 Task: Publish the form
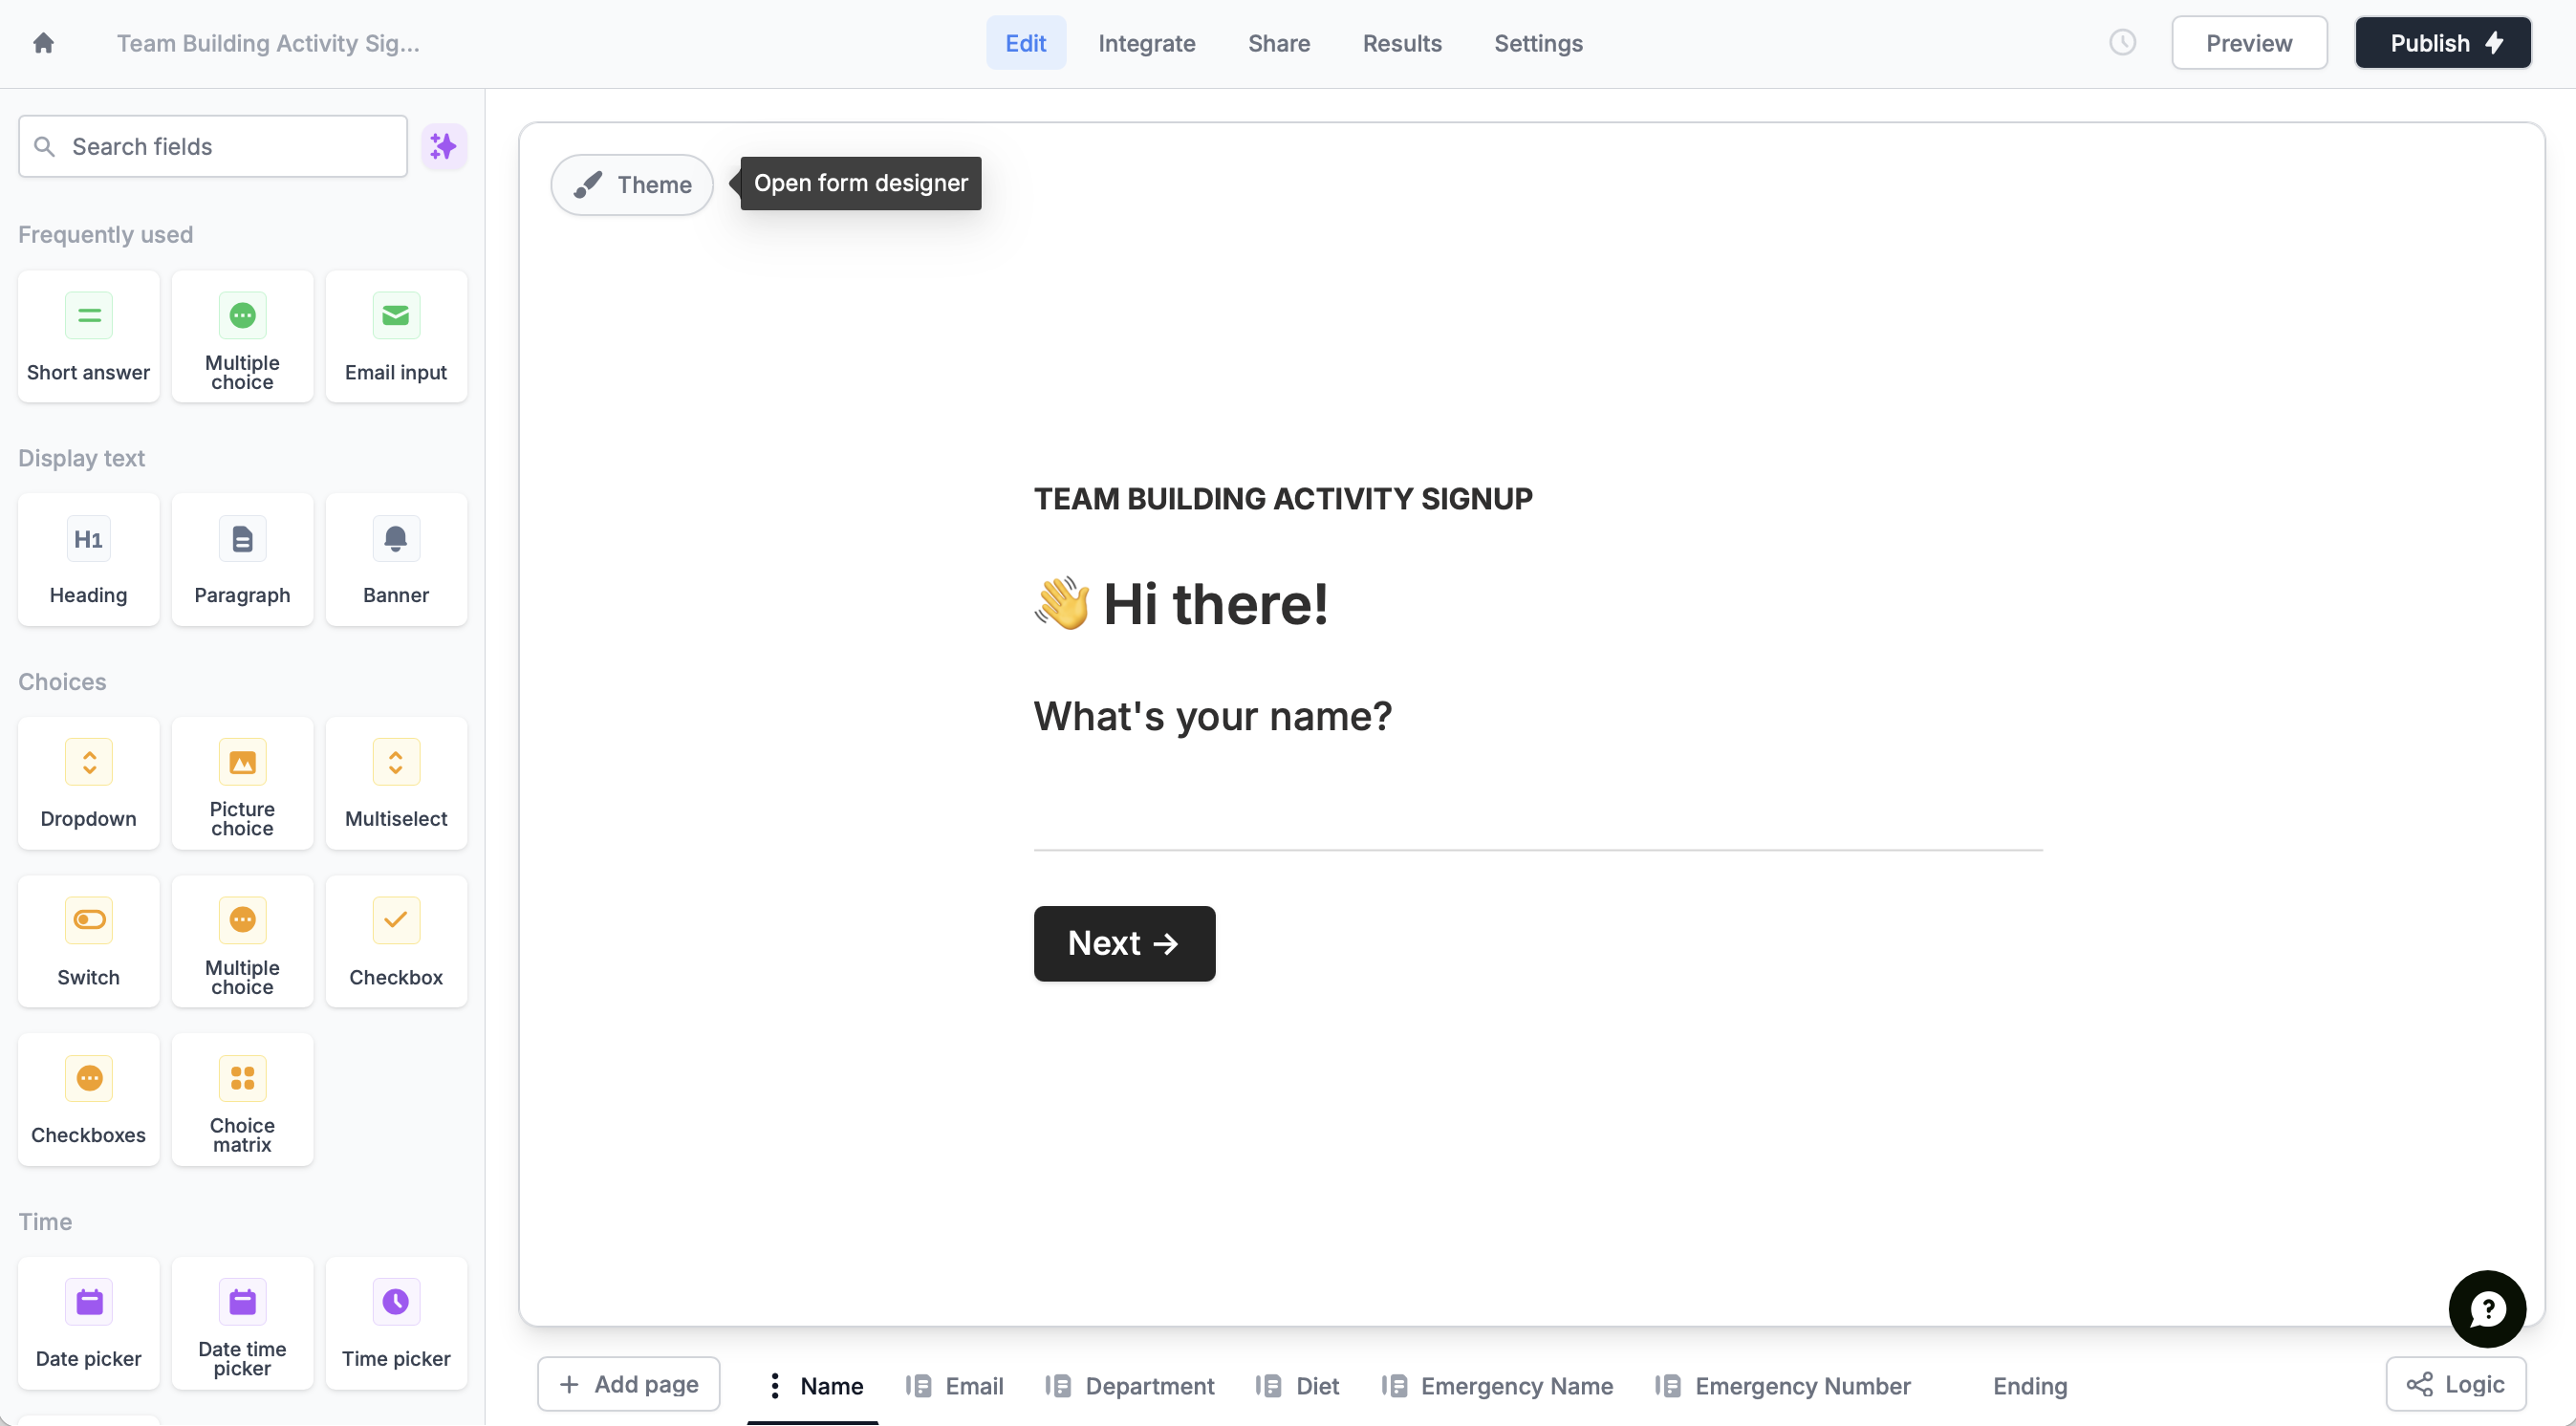[2442, 43]
